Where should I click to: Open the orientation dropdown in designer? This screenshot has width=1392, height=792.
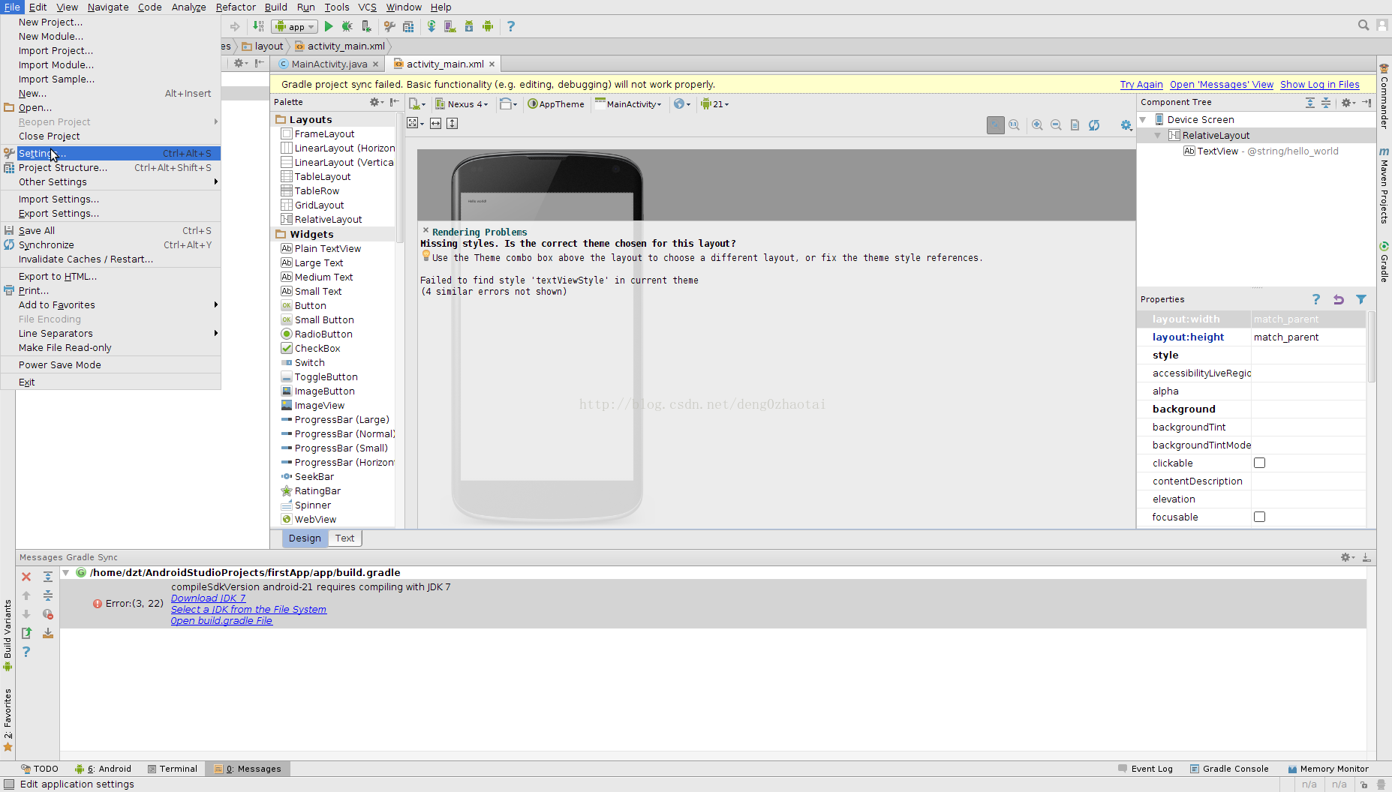click(508, 104)
